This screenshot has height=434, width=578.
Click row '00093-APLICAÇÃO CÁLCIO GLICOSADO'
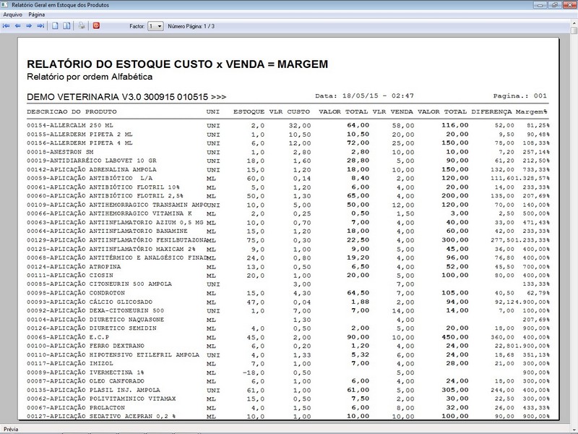(x=288, y=302)
